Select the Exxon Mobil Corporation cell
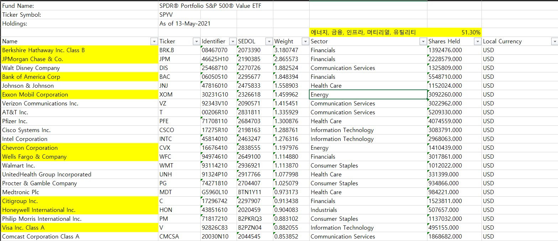The image size is (558, 241). click(x=80, y=94)
